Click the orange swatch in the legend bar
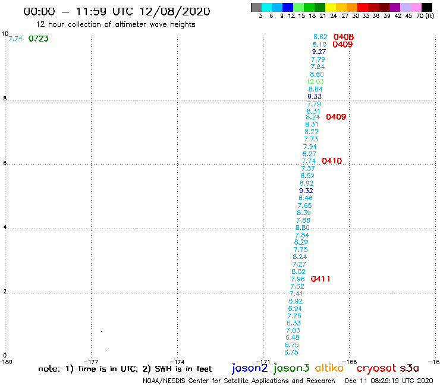The width and height of the screenshot is (440, 386). coord(352,7)
